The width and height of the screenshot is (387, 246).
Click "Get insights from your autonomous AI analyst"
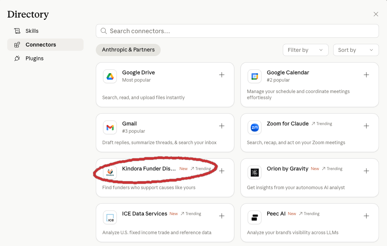tap(296, 188)
